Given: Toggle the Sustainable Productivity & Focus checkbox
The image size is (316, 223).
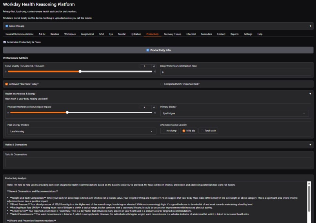Looking at the screenshot, I should (4, 42).
